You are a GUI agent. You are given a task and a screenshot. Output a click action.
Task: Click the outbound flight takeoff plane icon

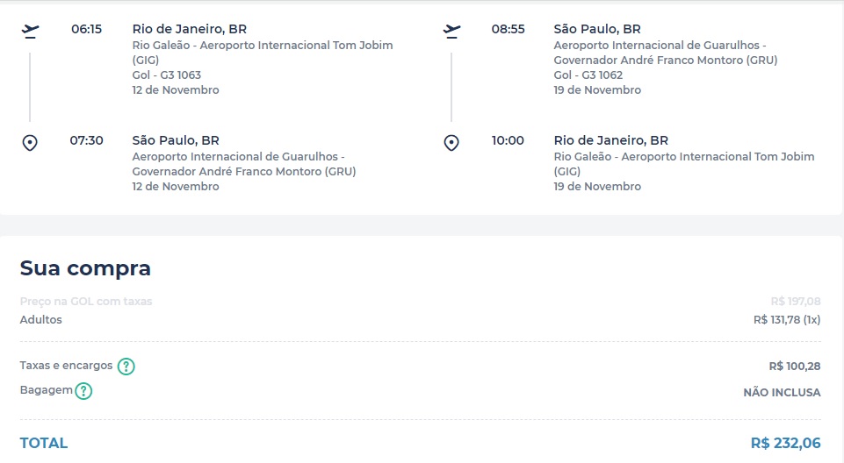point(30,31)
